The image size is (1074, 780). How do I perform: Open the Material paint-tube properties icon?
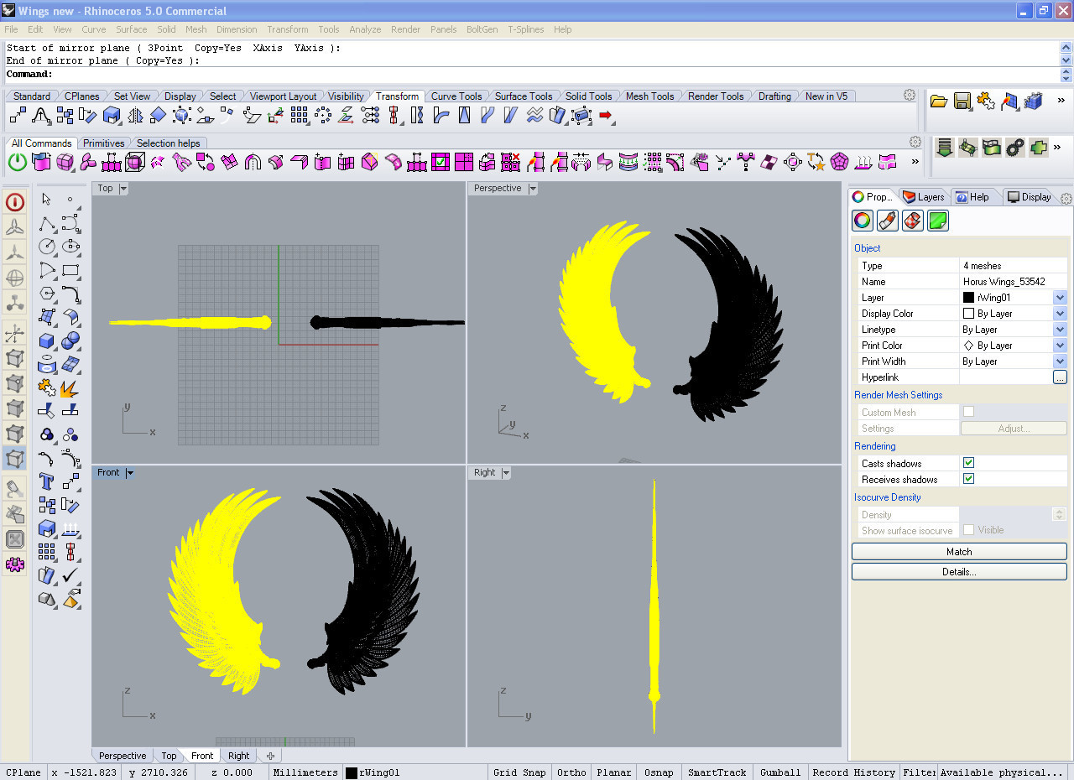tap(888, 221)
